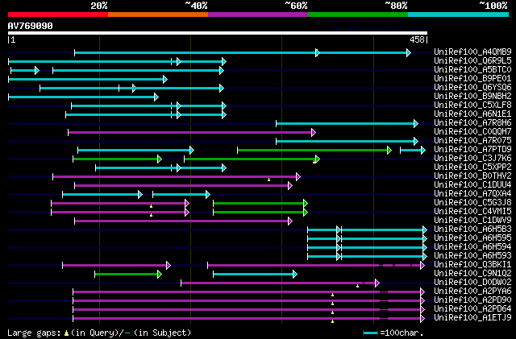Click the yellow gap symbol in the Large gaps legend
516x339 pixels.
[x=66, y=333]
